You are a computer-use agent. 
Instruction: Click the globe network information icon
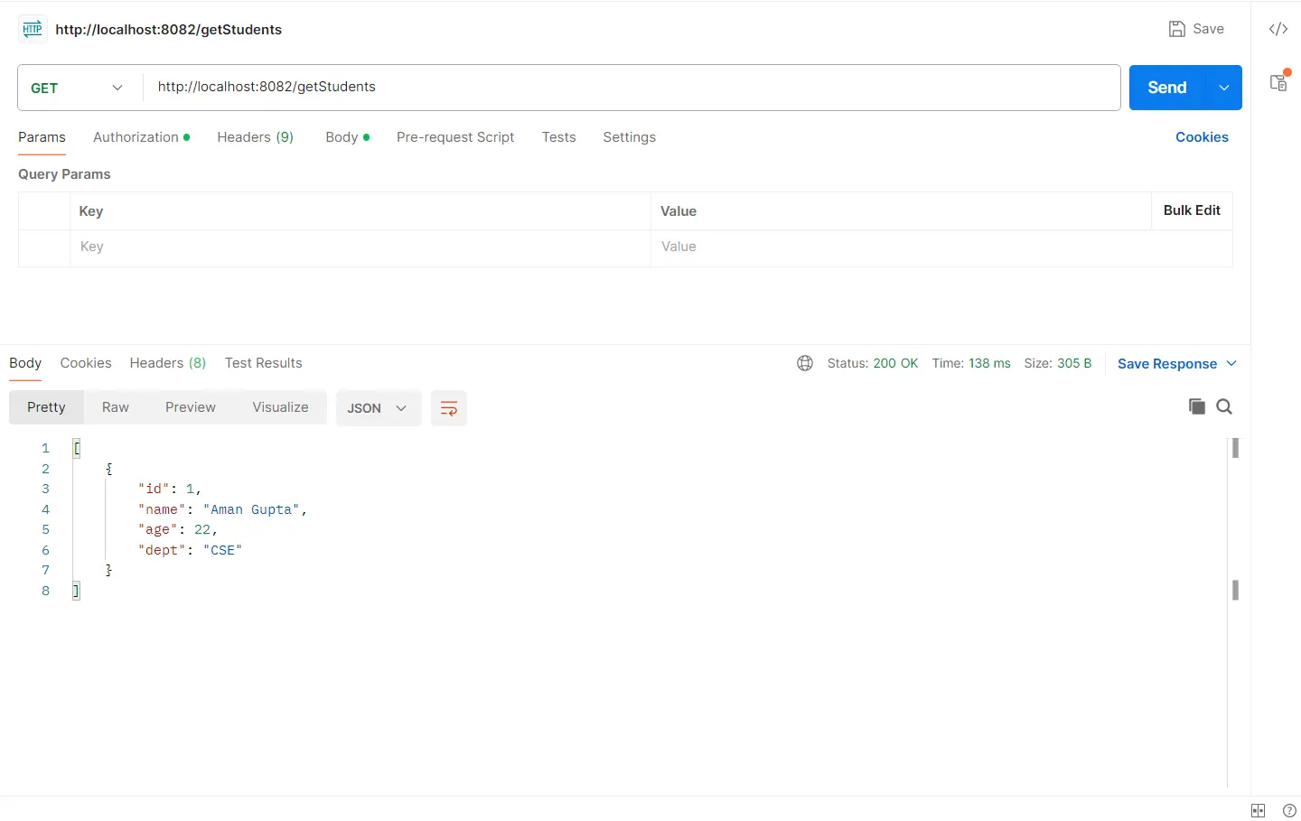804,363
